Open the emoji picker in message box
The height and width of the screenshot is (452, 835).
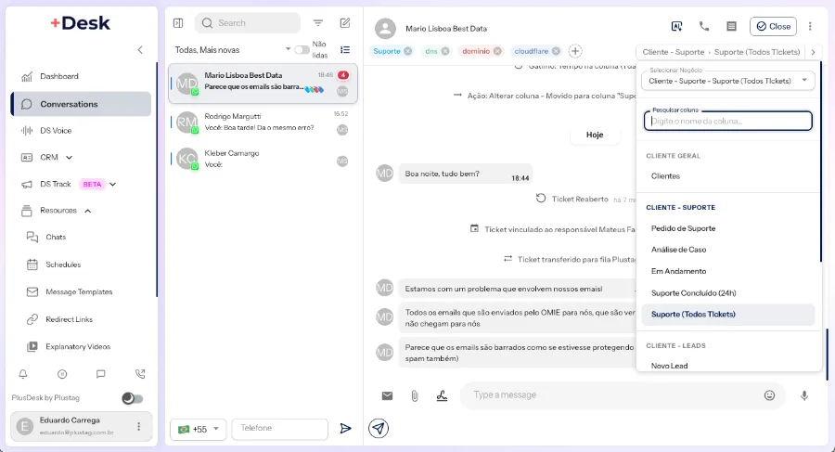tap(769, 395)
